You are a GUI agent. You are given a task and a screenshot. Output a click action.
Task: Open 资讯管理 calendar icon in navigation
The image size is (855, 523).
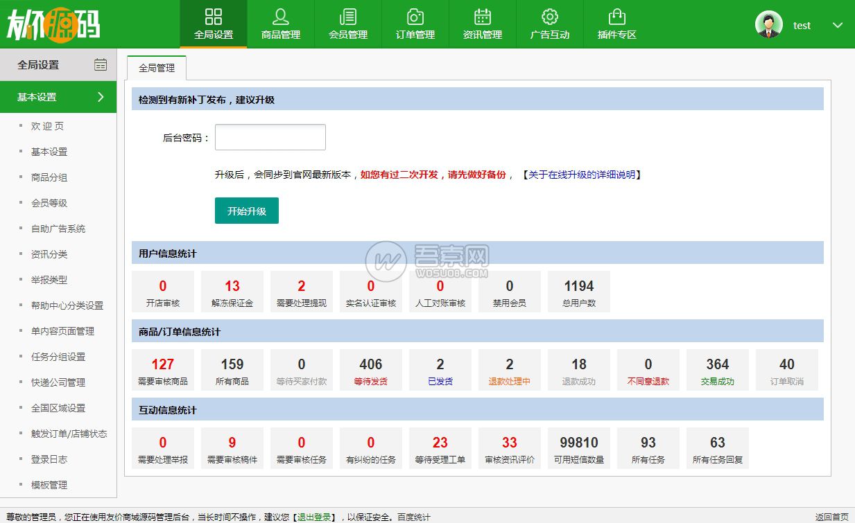click(x=482, y=17)
